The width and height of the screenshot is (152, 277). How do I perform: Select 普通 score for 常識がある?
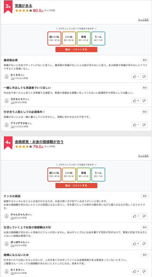click(83, 38)
